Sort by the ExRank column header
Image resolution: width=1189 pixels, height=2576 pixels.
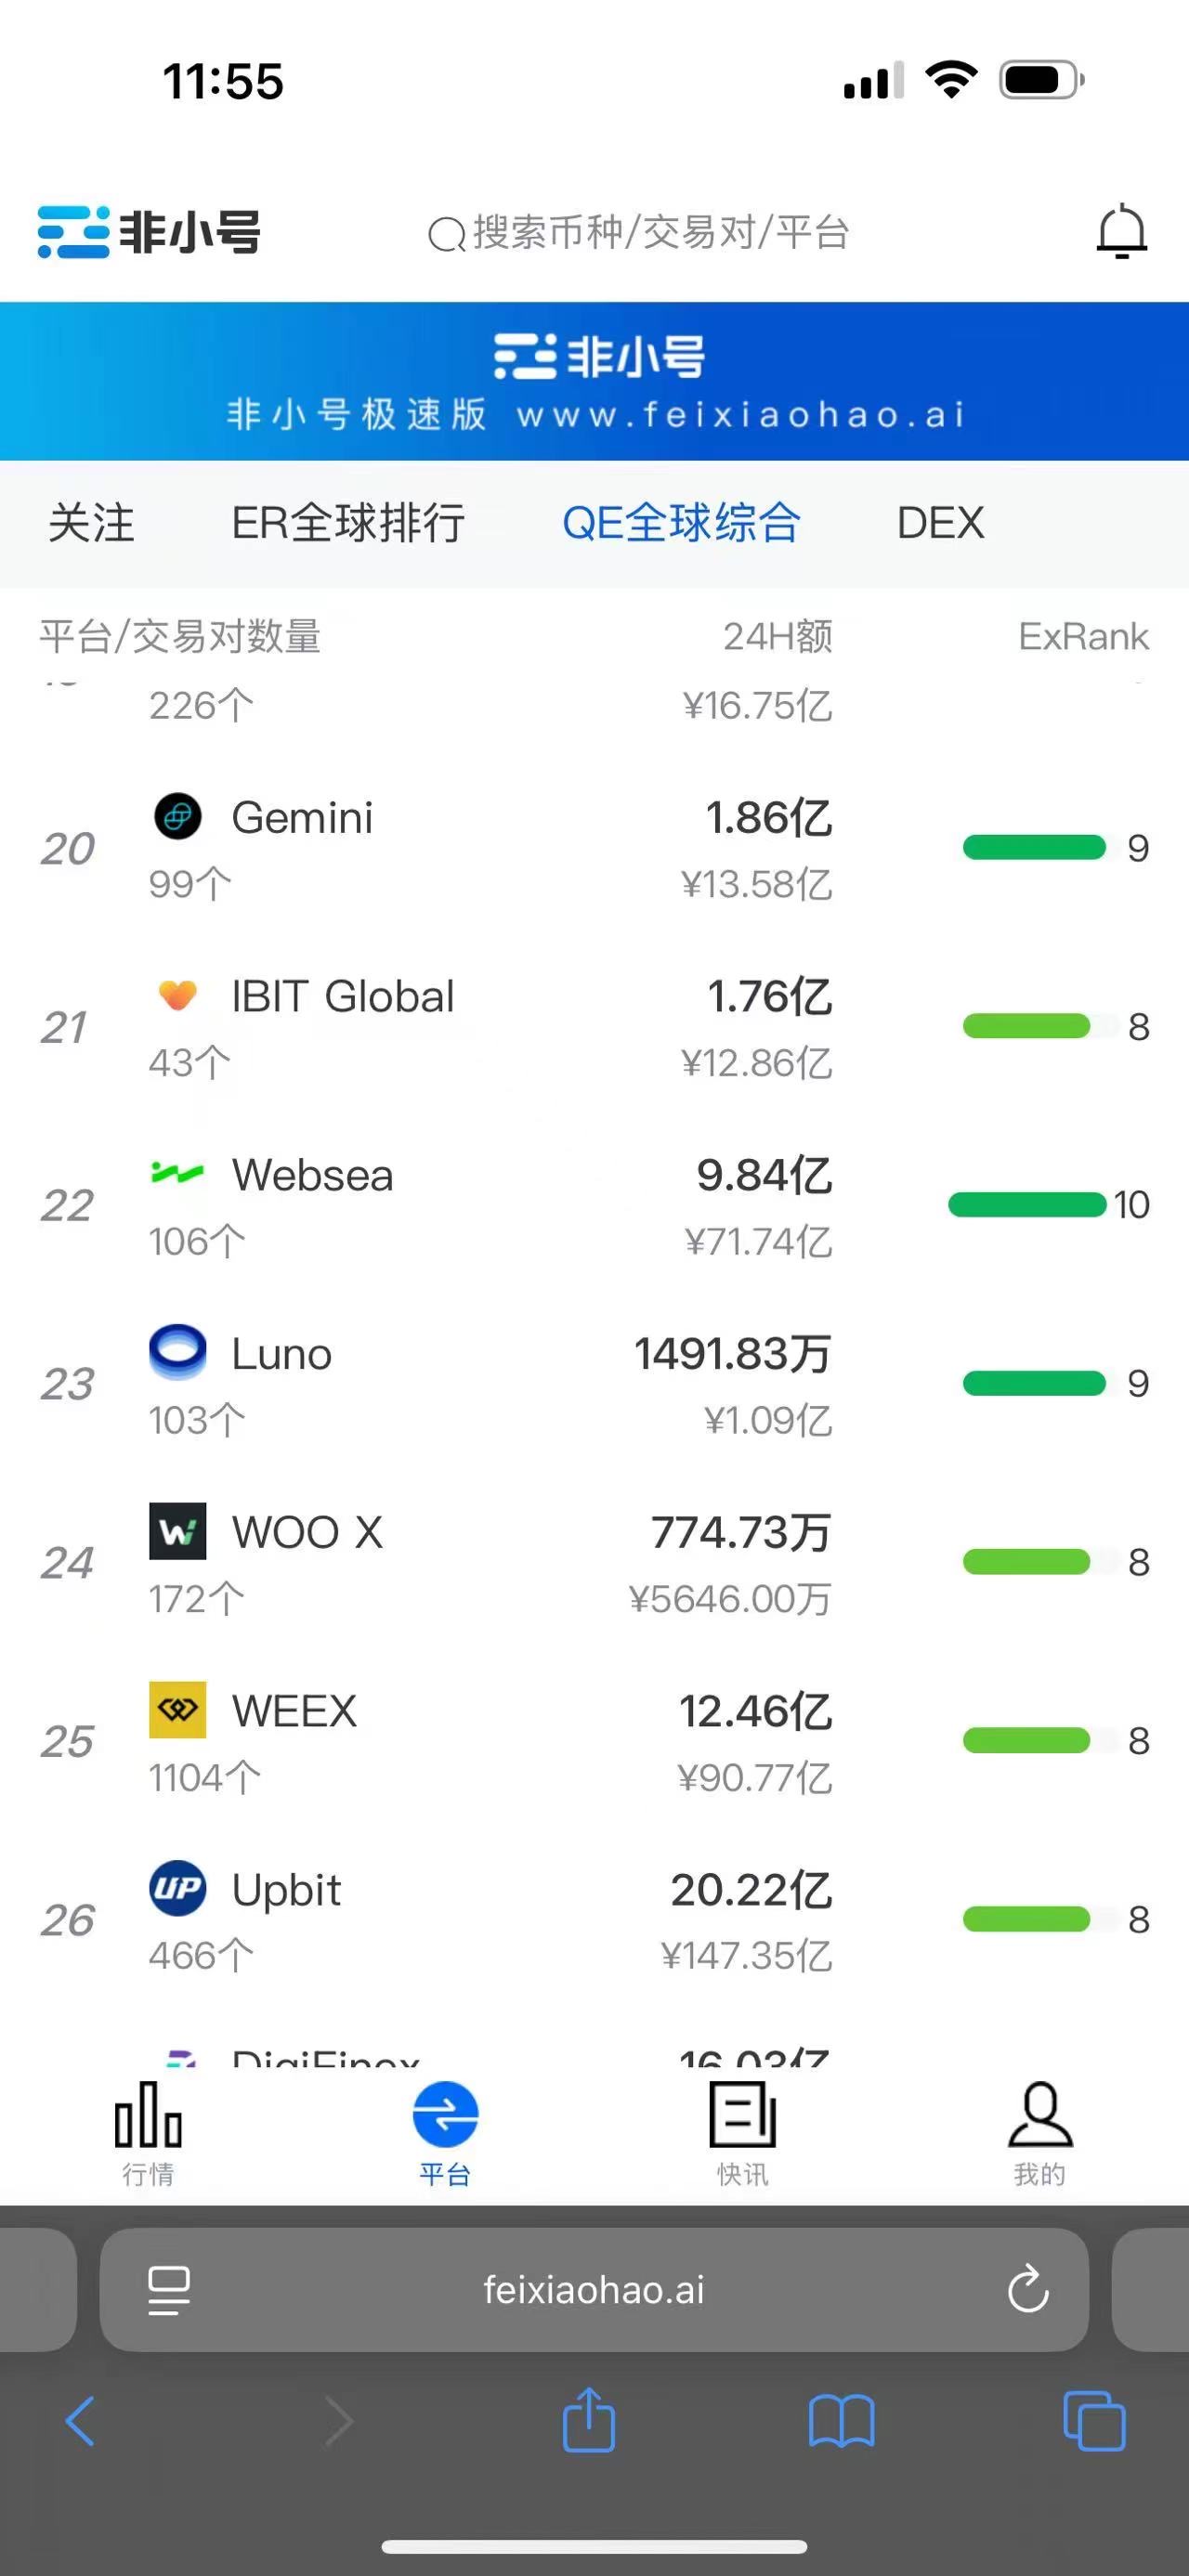click(x=1083, y=637)
